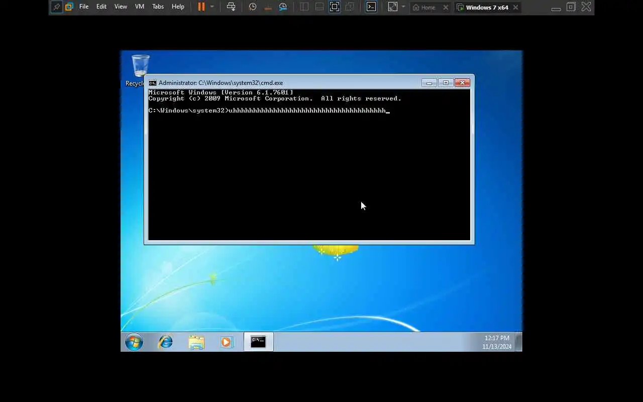
Task: Suspend the virtual machine with pause icon
Action: click(x=201, y=7)
